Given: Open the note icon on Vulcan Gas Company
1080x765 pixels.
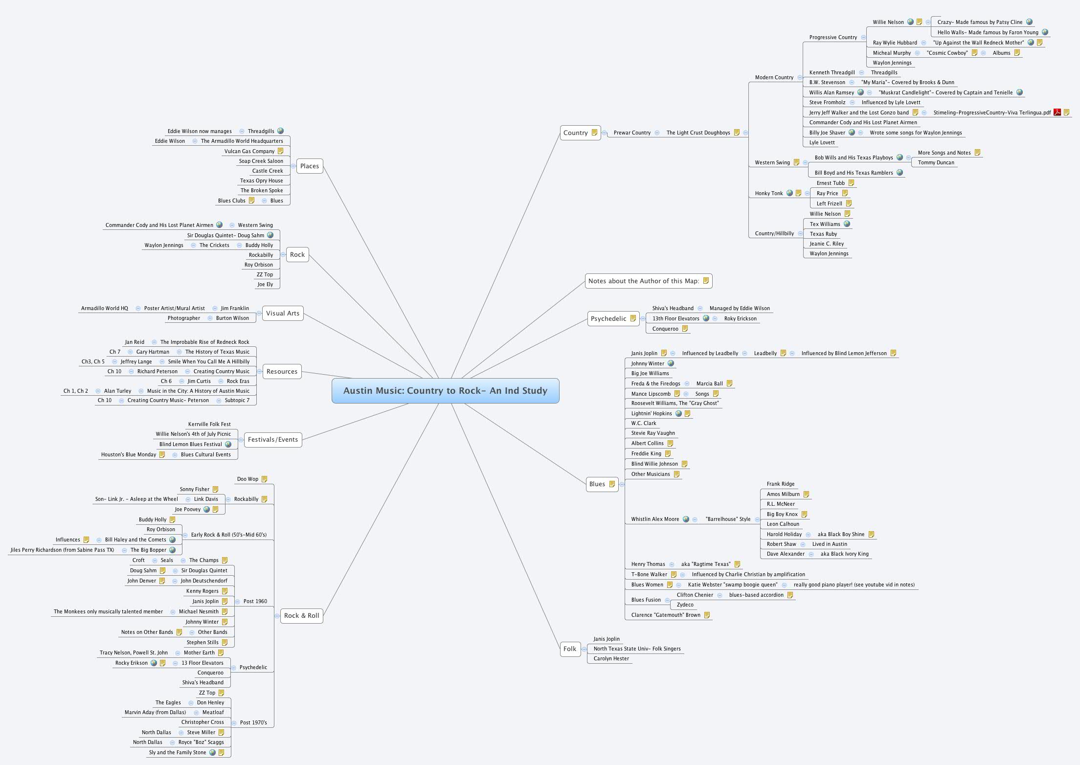Looking at the screenshot, I should pyautogui.click(x=281, y=151).
